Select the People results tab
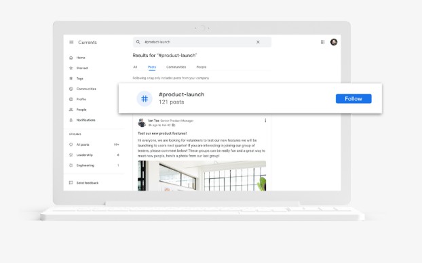 click(x=202, y=67)
